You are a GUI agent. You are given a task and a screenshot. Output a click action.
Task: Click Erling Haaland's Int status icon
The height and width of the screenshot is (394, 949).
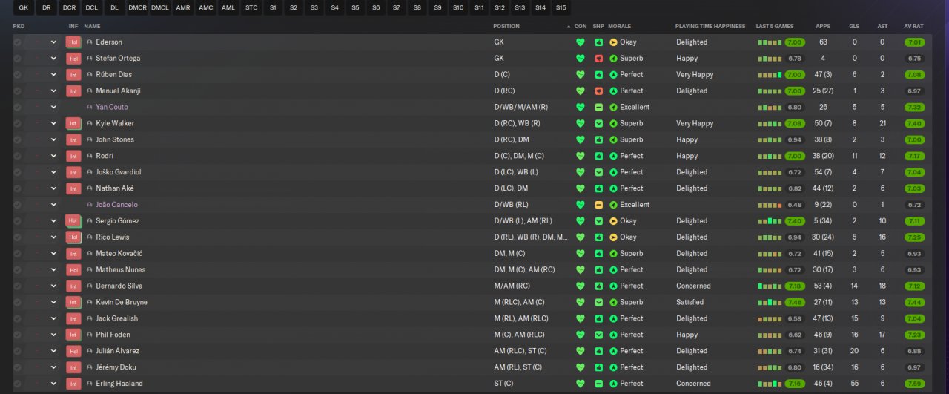coord(73,384)
